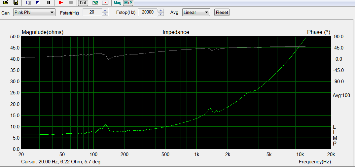Stop measurement with the gray circle button
The image size is (355, 167).
click(71, 3)
